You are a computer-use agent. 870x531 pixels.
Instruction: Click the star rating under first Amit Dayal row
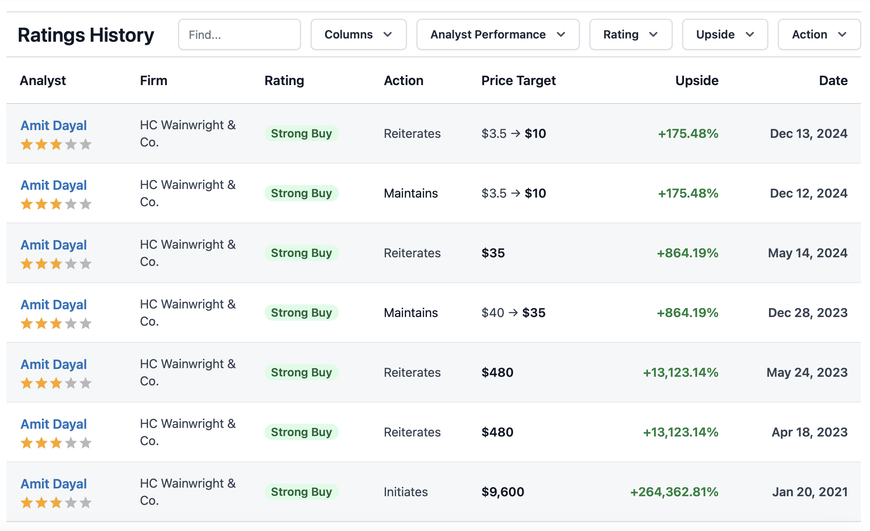click(x=56, y=144)
